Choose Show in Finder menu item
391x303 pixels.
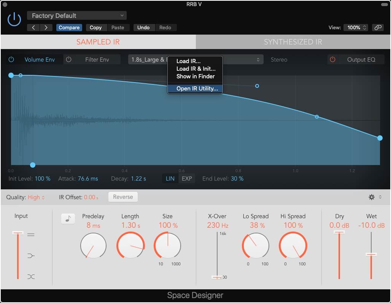point(195,76)
